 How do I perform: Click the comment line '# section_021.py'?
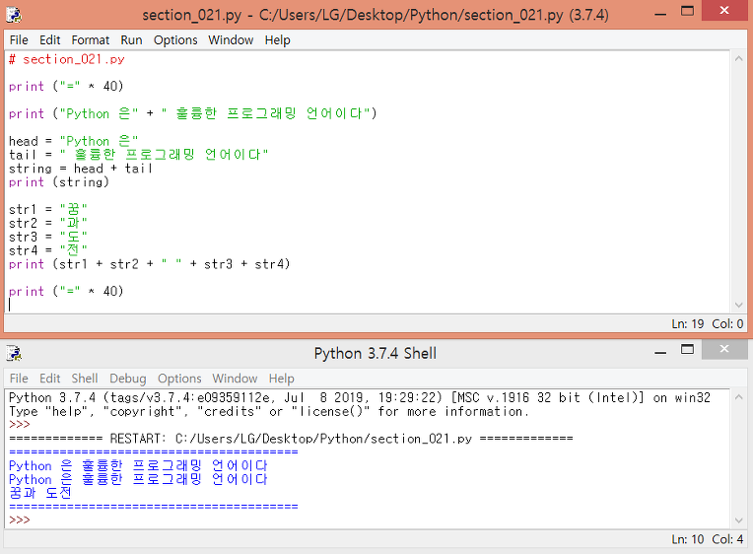67,59
